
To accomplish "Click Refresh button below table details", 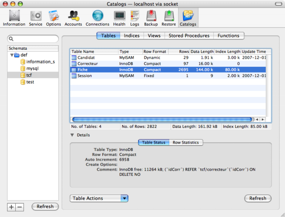I will click(x=257, y=199).
